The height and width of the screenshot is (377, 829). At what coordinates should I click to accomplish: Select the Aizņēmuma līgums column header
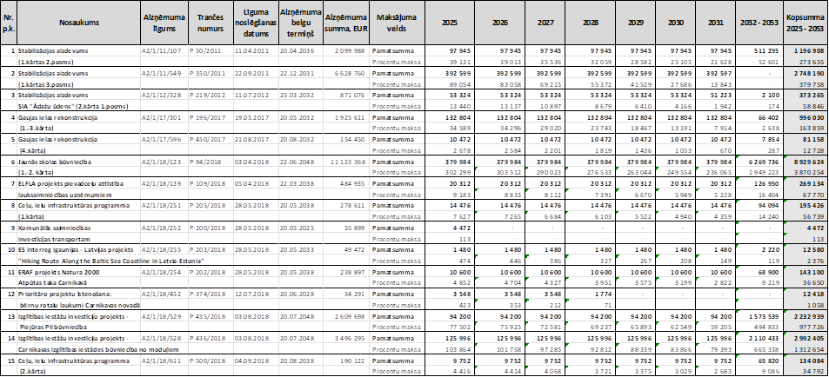(161, 23)
